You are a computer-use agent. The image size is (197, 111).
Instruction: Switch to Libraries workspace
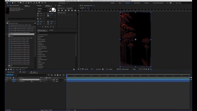147,3
